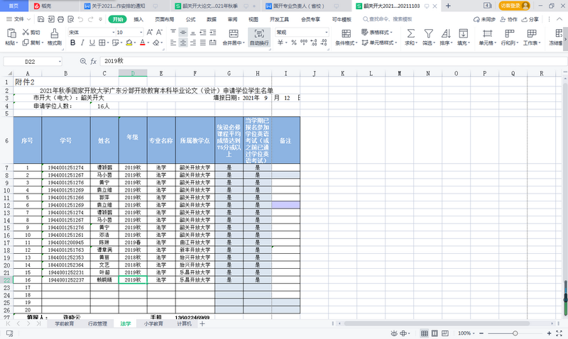Switch to the 行政管理 sheet tab
The width and height of the screenshot is (568, 339).
[97, 323]
